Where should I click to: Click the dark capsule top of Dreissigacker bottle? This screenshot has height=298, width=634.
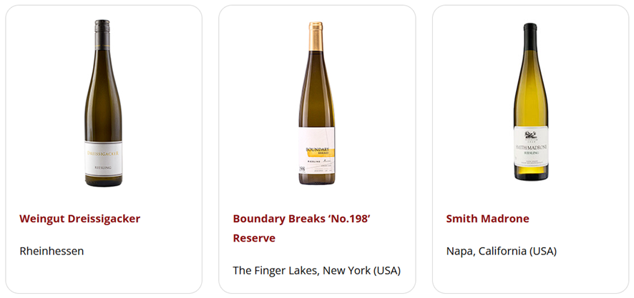[104, 29]
